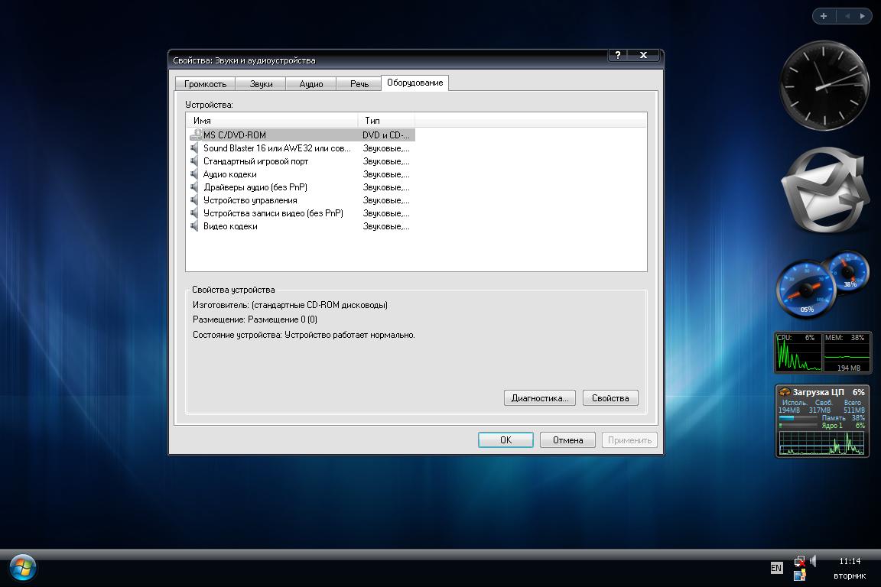The image size is (881, 587).
Task: Go to the Речь tab
Action: pos(359,84)
